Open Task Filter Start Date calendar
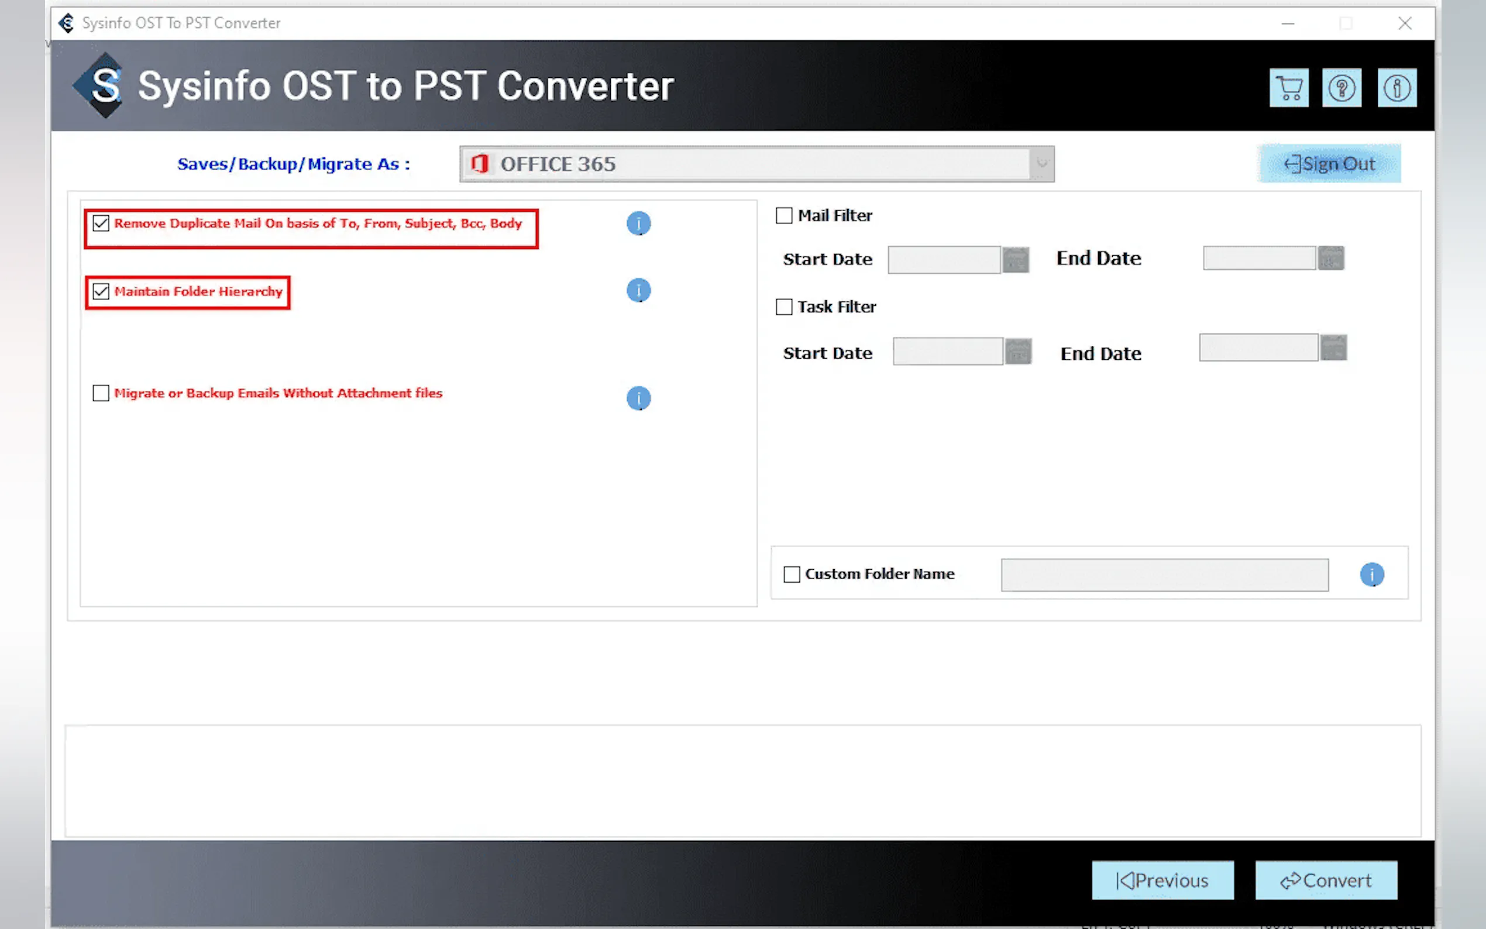 tap(1018, 352)
